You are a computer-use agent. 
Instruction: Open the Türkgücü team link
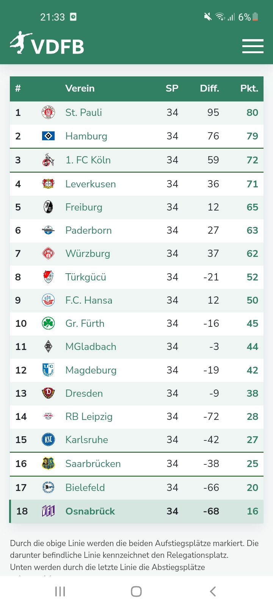point(86,277)
